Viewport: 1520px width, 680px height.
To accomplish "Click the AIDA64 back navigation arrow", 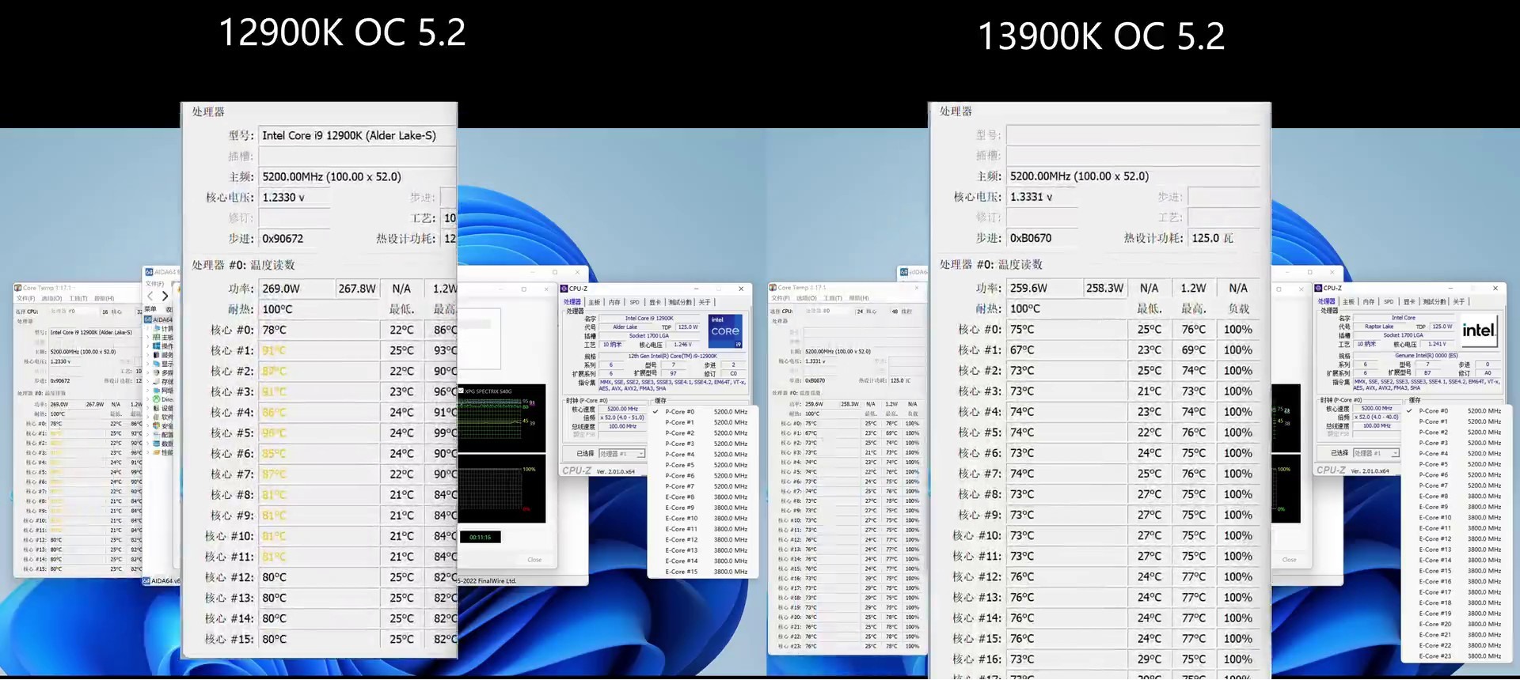I will [150, 296].
